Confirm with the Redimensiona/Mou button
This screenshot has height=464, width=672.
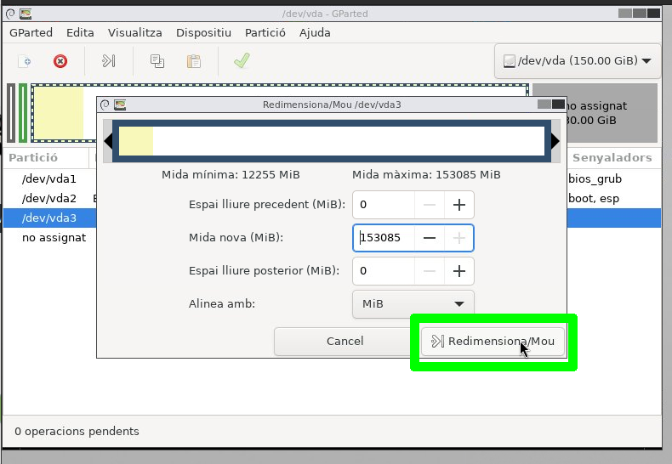493,342
